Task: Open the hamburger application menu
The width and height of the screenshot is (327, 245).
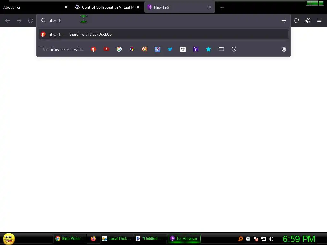Action: pyautogui.click(x=319, y=20)
